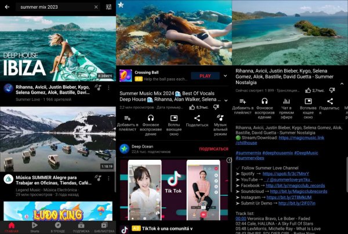Collapse the Summer Nostalgia description chevron

[342, 84]
